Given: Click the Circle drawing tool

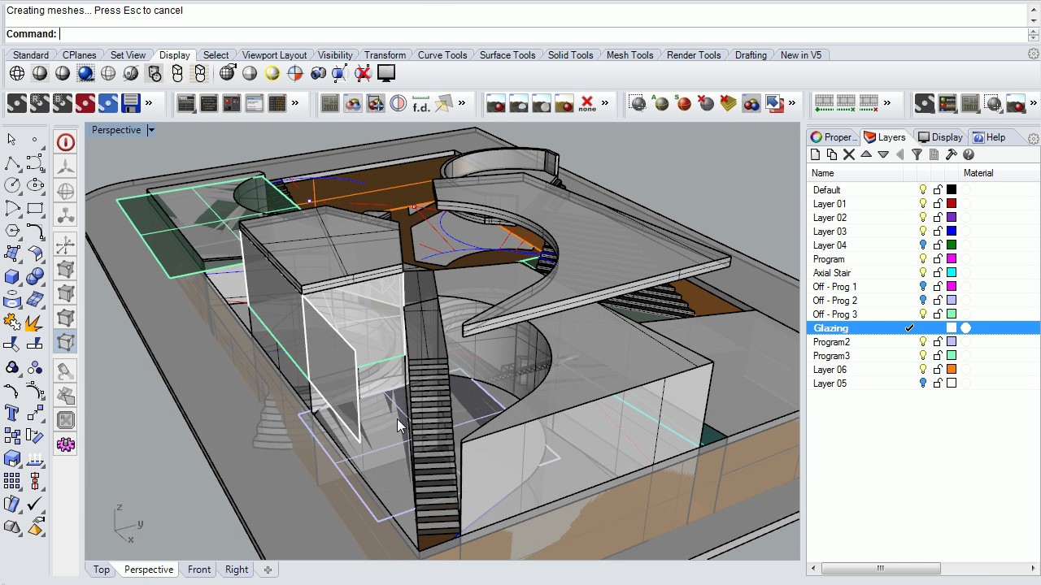Looking at the screenshot, I should (x=12, y=185).
